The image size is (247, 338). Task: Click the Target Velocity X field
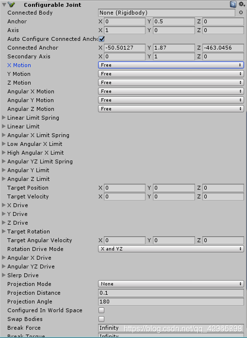click(x=125, y=196)
